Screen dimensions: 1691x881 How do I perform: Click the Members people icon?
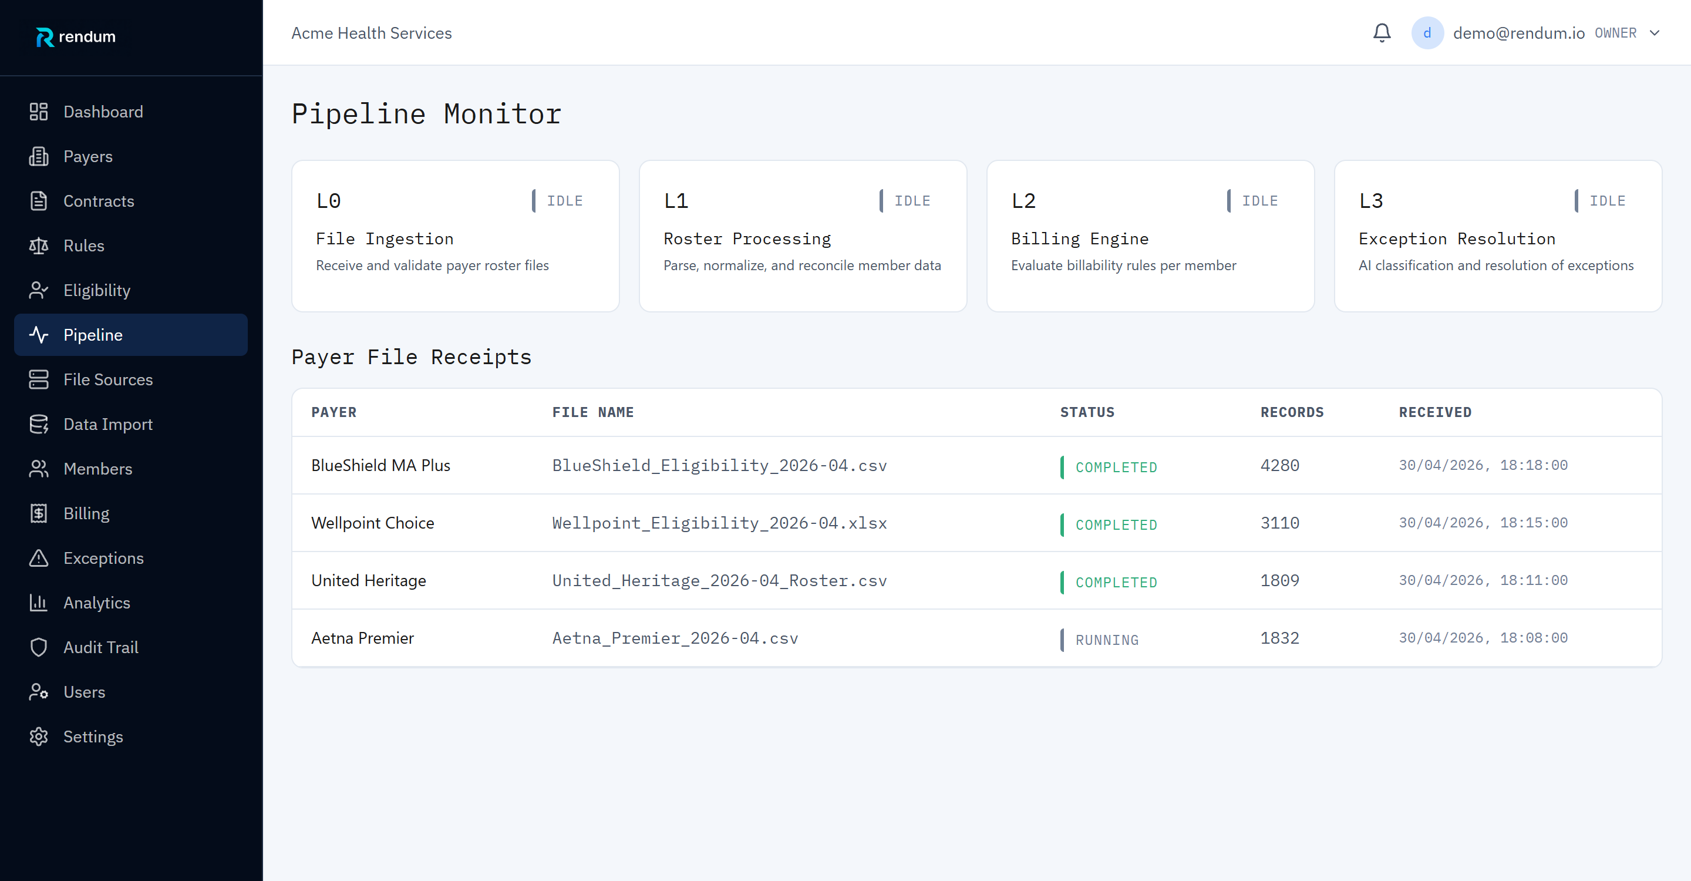[x=39, y=469]
